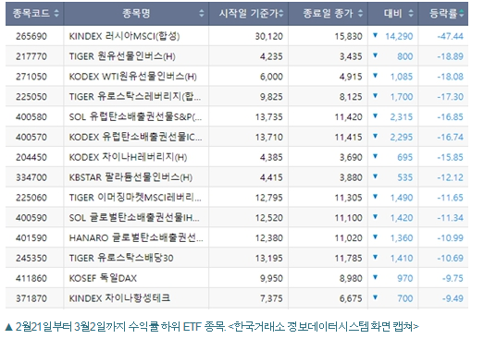Click 시작일 기준가 header label

(249, 13)
